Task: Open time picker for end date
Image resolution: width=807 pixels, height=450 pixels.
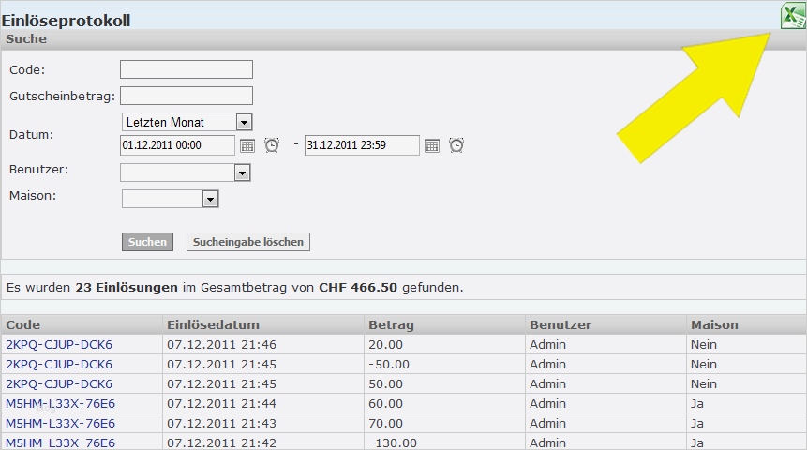Action: click(x=456, y=145)
